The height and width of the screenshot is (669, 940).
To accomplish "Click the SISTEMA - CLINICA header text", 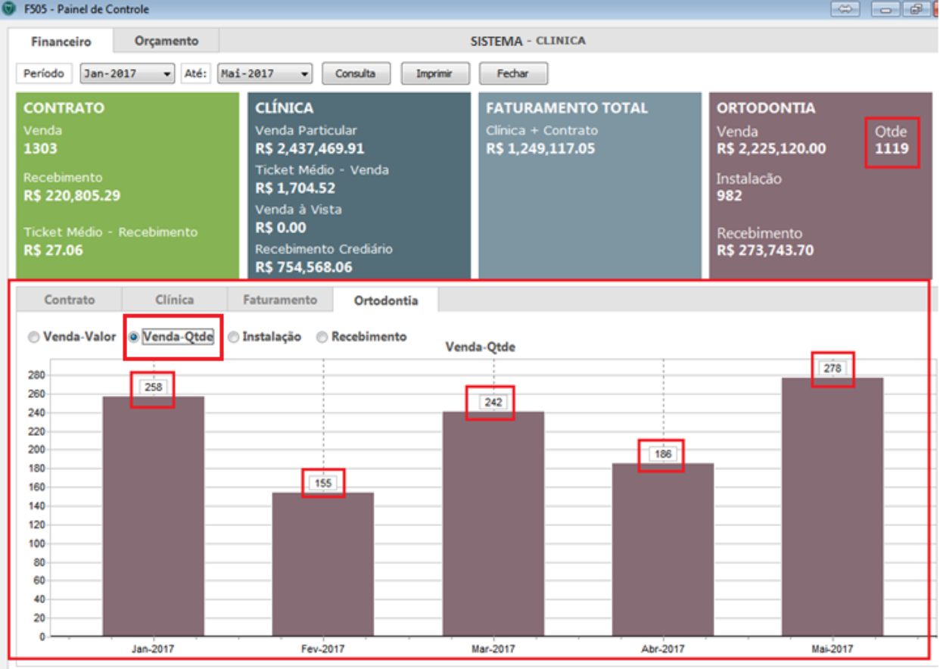I will (528, 41).
